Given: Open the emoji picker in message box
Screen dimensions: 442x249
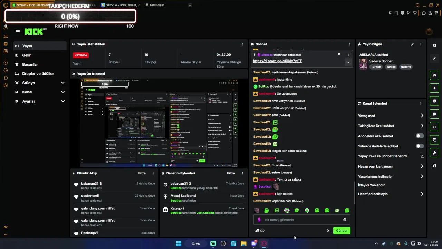Looking at the screenshot, I should [345, 220].
